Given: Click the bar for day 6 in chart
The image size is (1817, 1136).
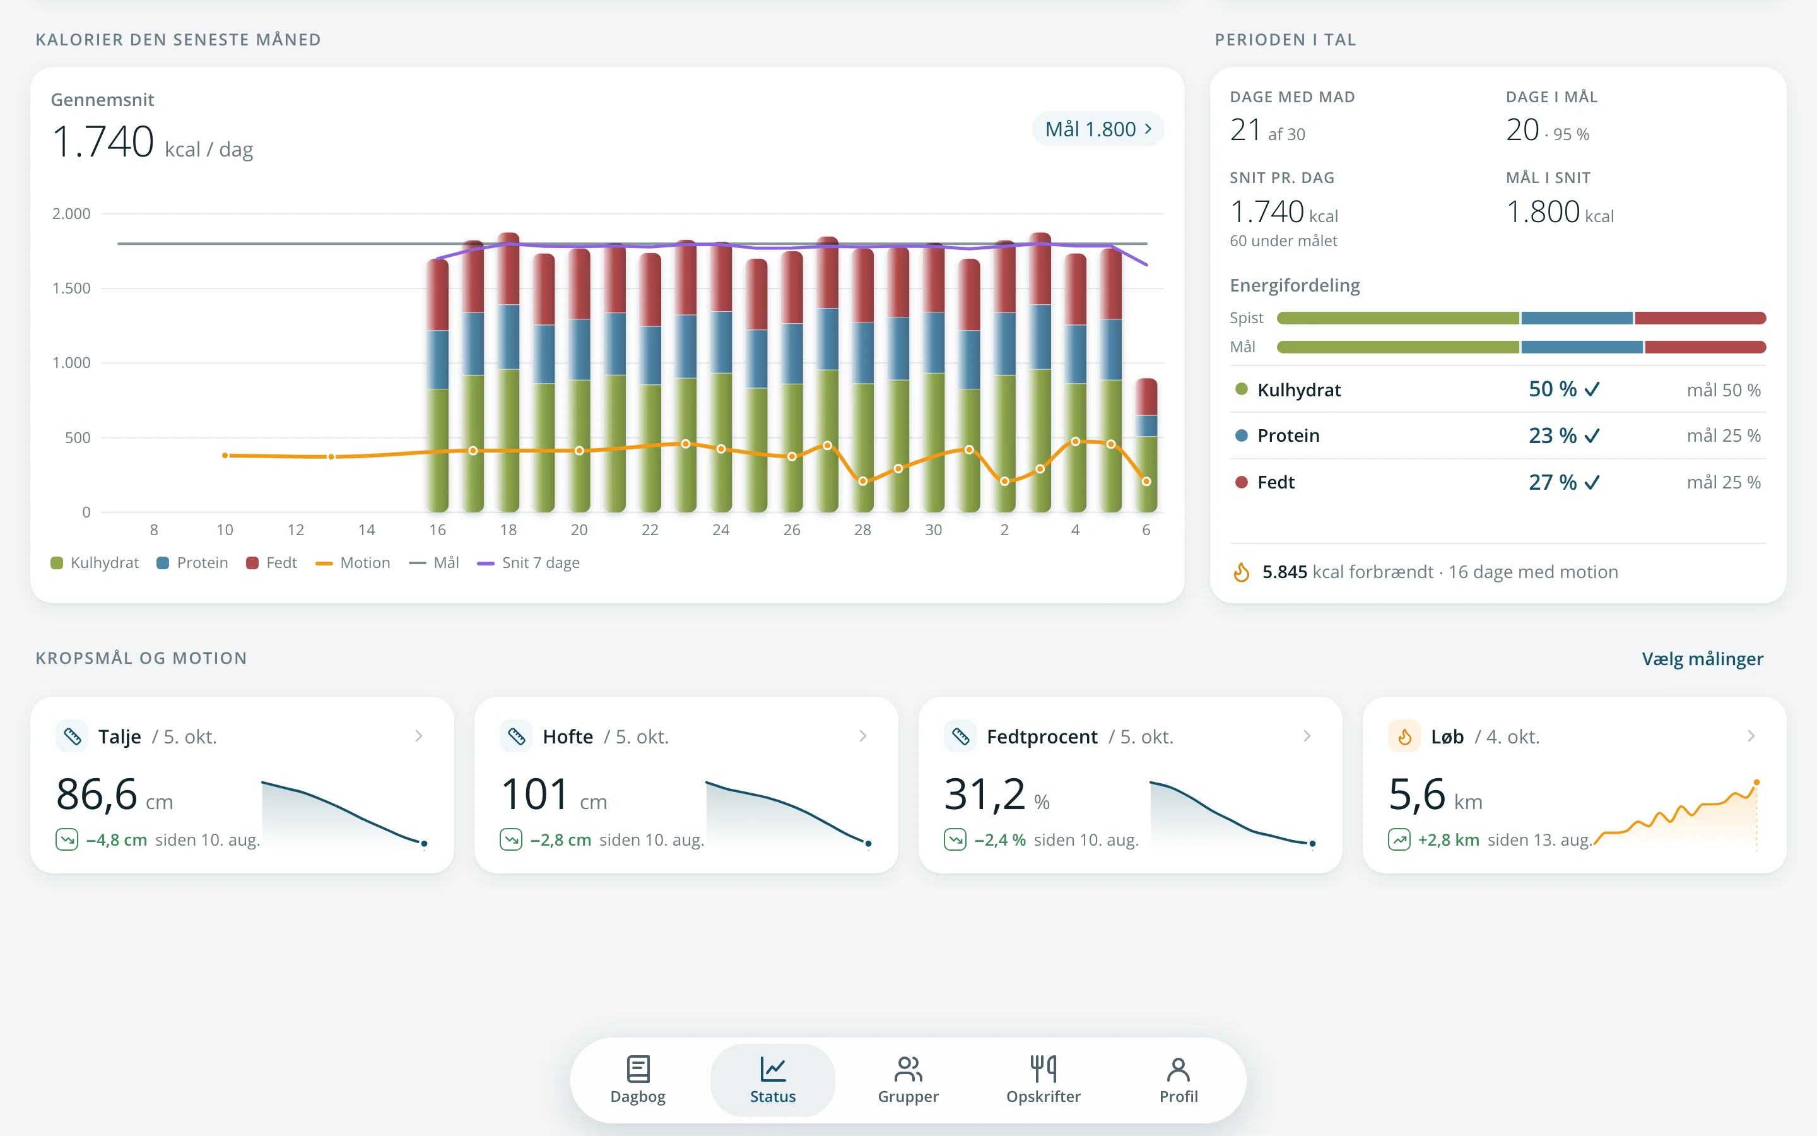Looking at the screenshot, I should coord(1146,445).
